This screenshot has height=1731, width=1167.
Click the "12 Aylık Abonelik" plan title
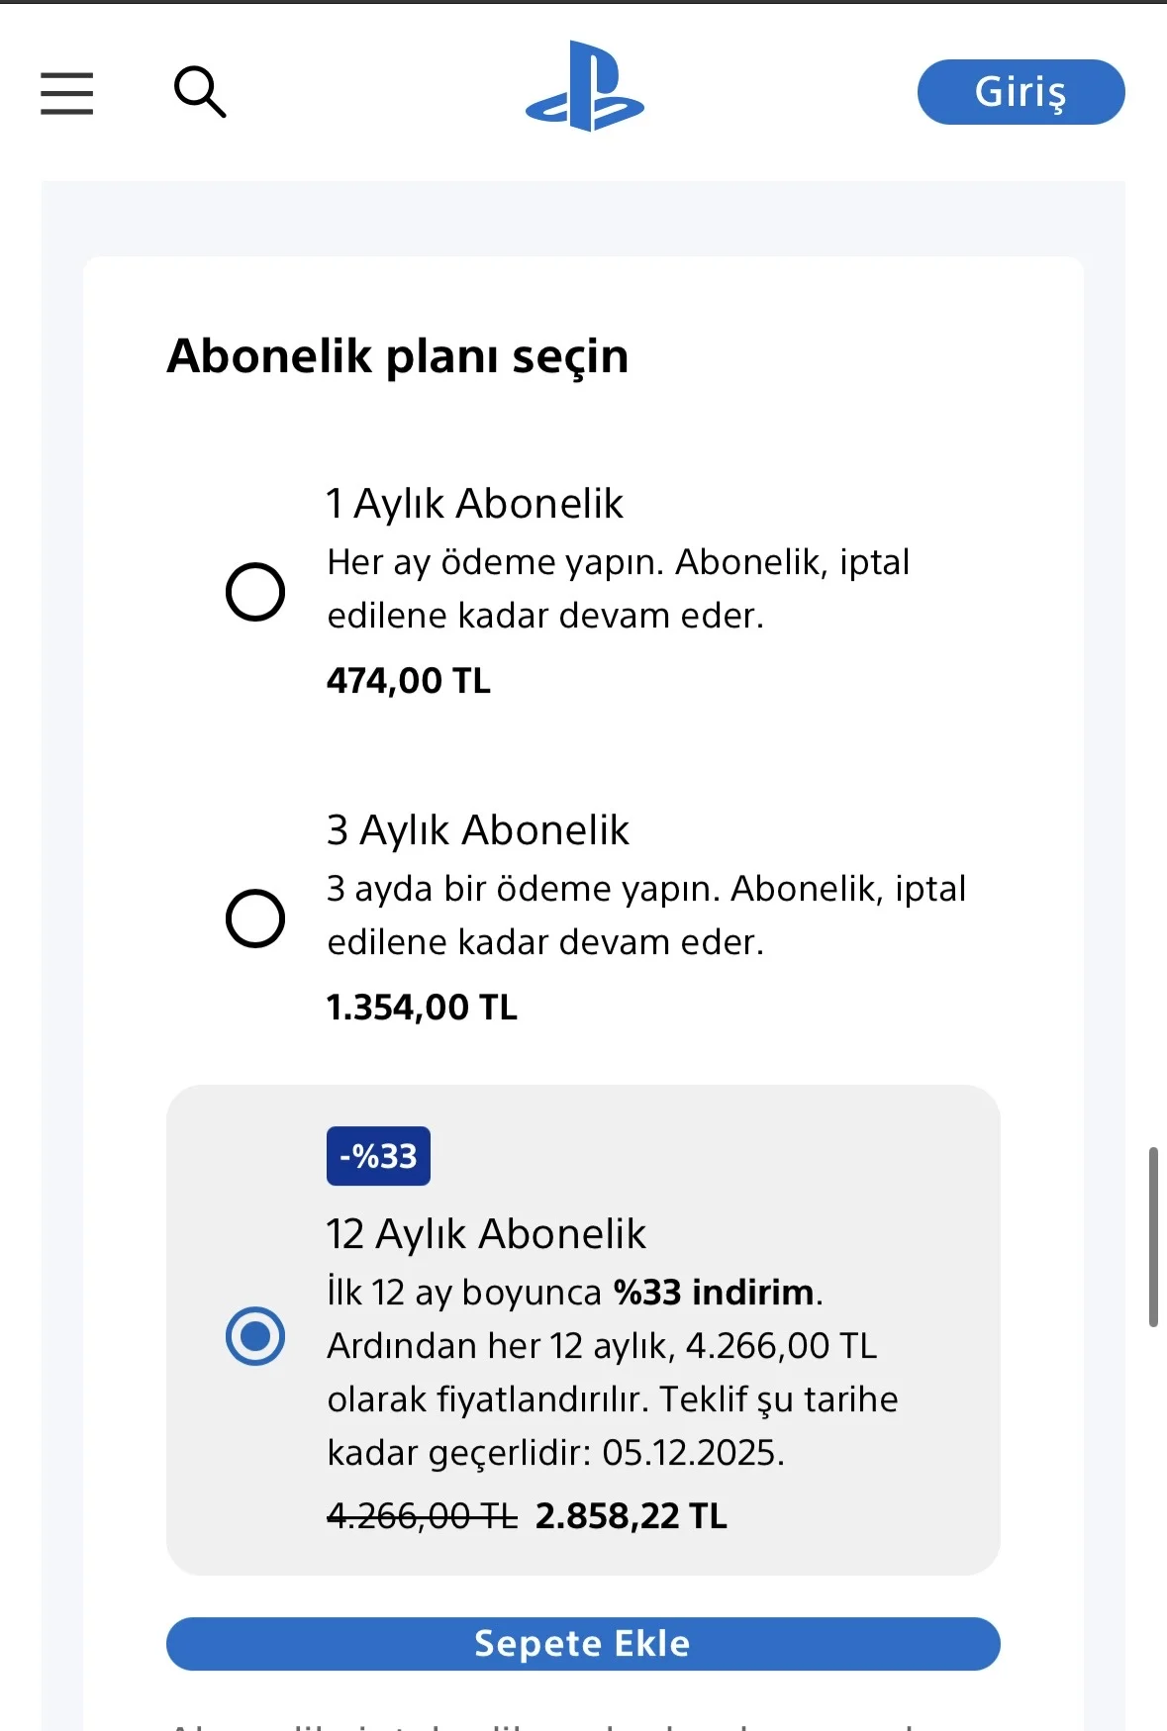486,1234
